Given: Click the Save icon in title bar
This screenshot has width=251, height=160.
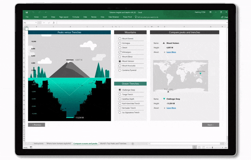Looking at the screenshot, I should pos(27,12).
